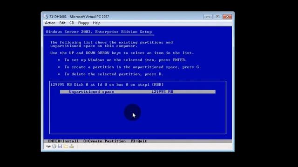Click the 'Windows Server 2003, Enterprise Edition Setup' heading
The width and height of the screenshot is (298, 167).
point(99,32)
